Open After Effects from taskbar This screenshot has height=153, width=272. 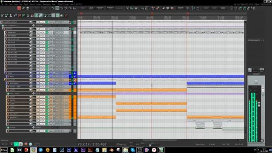(83, 150)
